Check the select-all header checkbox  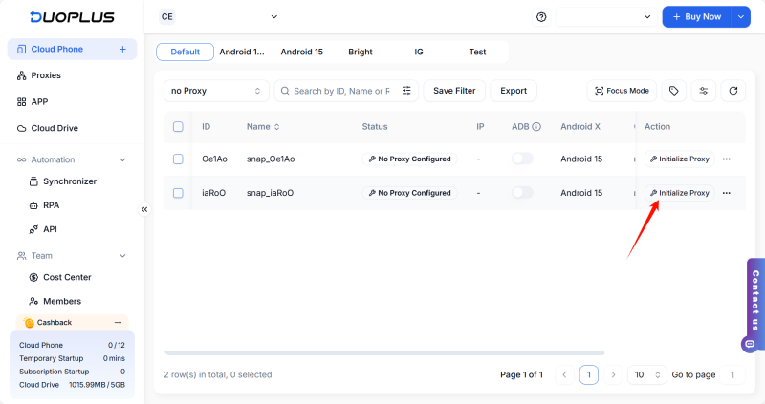[x=178, y=126]
